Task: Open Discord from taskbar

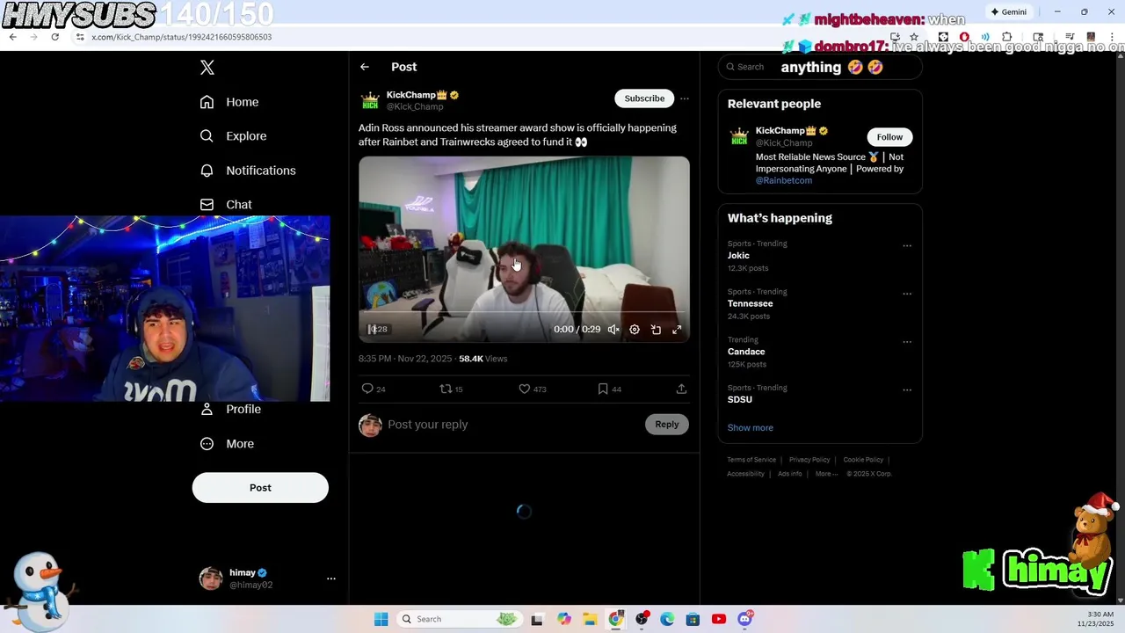Action: [745, 619]
